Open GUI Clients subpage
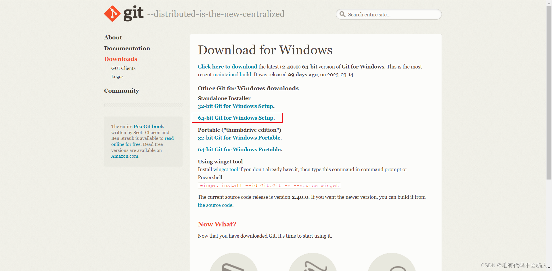 [x=123, y=68]
